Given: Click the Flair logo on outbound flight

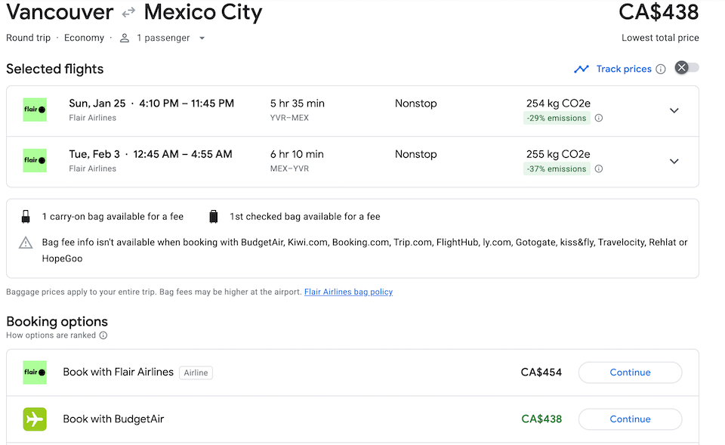Looking at the screenshot, I should pyautogui.click(x=35, y=110).
